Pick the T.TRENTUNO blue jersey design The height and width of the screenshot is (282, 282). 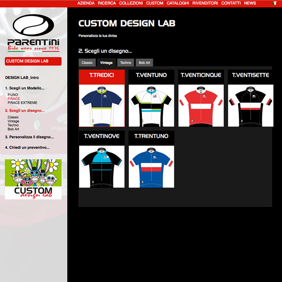[151, 167]
